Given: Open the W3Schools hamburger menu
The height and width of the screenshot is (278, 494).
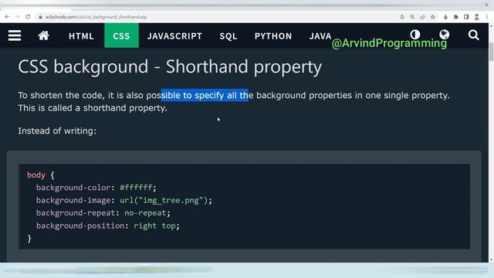Looking at the screenshot, I should pyautogui.click(x=15, y=36).
